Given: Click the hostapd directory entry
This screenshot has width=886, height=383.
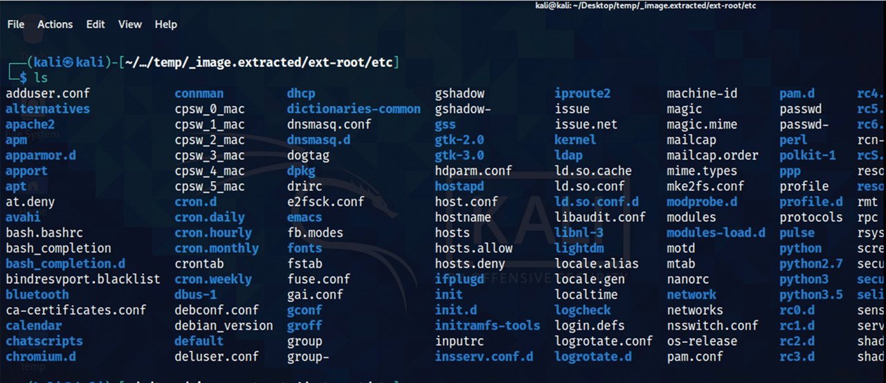Looking at the screenshot, I should click(x=459, y=187).
